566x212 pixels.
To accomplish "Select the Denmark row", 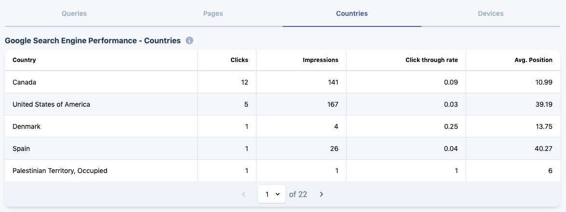I will [283, 126].
